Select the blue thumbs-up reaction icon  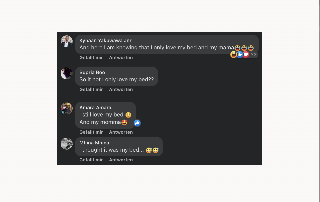[x=240, y=54]
